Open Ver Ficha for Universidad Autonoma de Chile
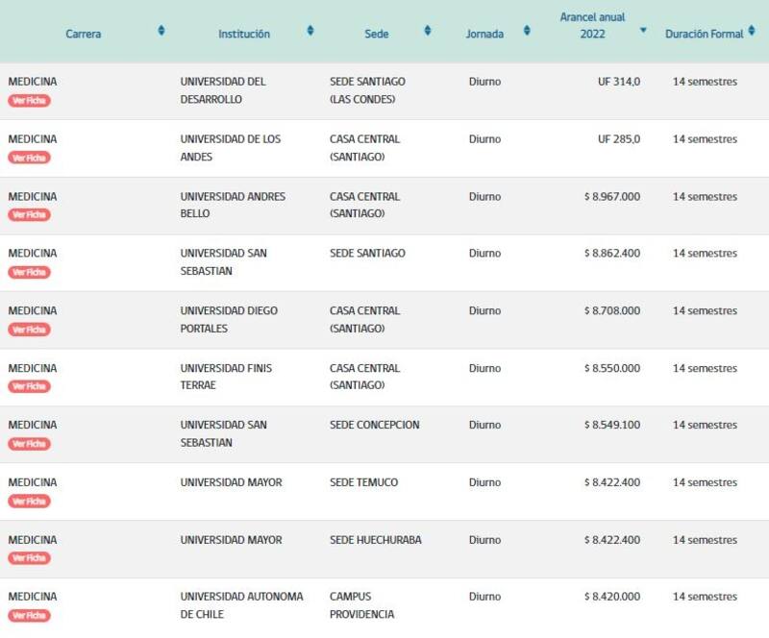Viewport: 769px width, 638px height. tap(29, 615)
